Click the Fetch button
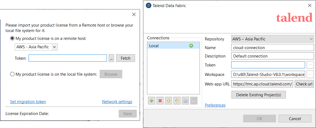 [125, 58]
